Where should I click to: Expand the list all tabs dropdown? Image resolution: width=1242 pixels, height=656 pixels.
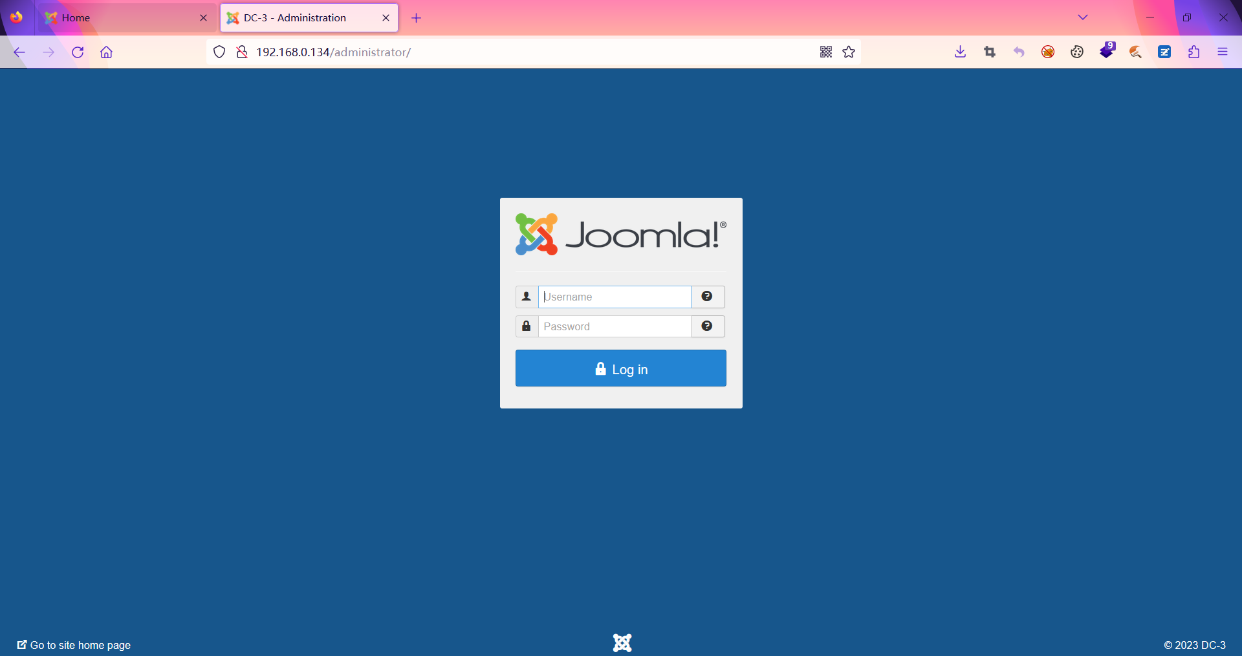pyautogui.click(x=1083, y=17)
